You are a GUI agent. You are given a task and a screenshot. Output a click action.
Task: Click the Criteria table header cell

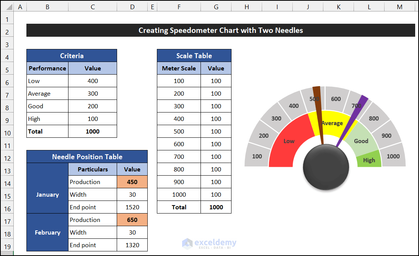point(71,55)
